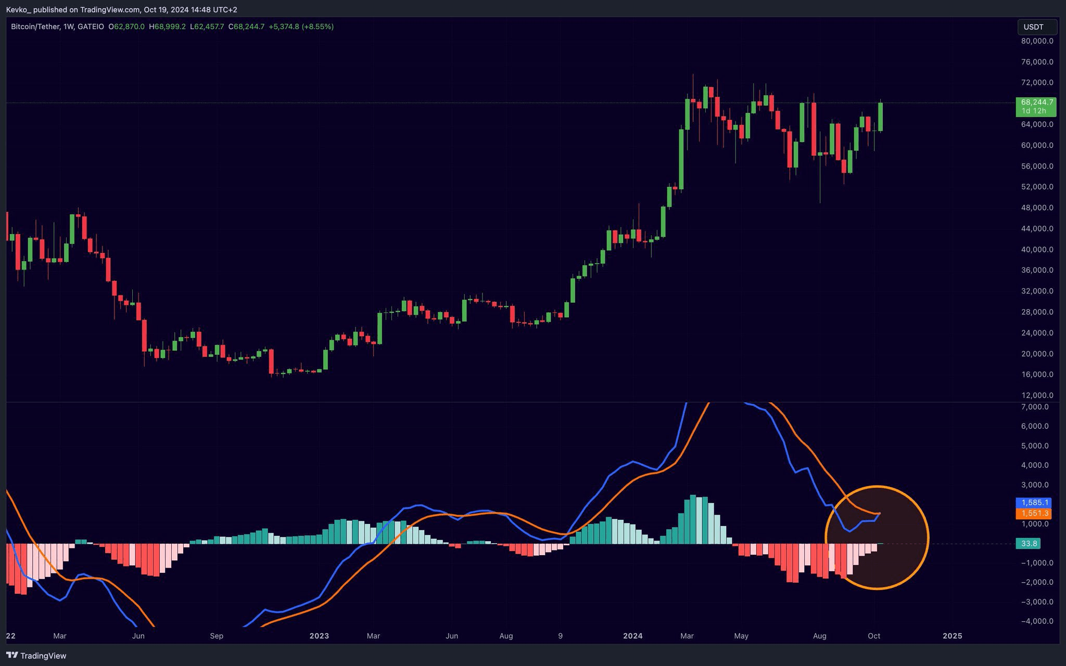
Task: Open the USDT currency dropdown
Action: [x=1036, y=27]
